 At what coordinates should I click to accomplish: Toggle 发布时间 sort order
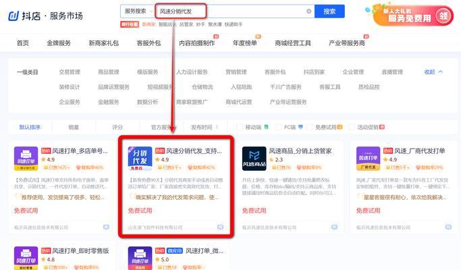click(205, 127)
